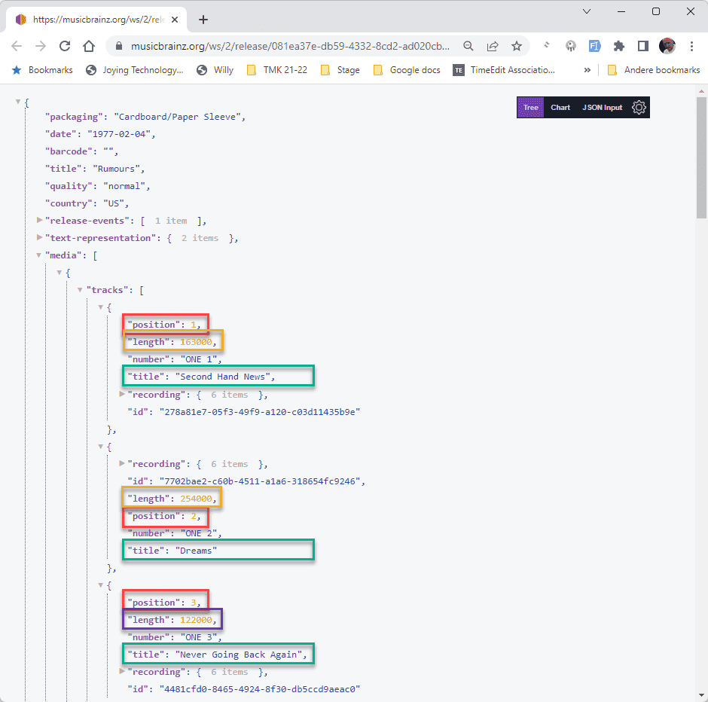Collapse the tracks array
This screenshot has height=702, width=708.
click(80, 290)
